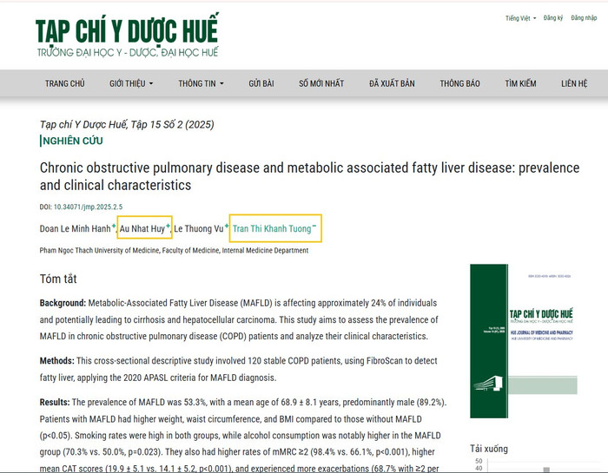Viewport: 608px width, 473px height.
Task: Expand the GIỚI THIỆU menu
Action: pyautogui.click(x=131, y=83)
